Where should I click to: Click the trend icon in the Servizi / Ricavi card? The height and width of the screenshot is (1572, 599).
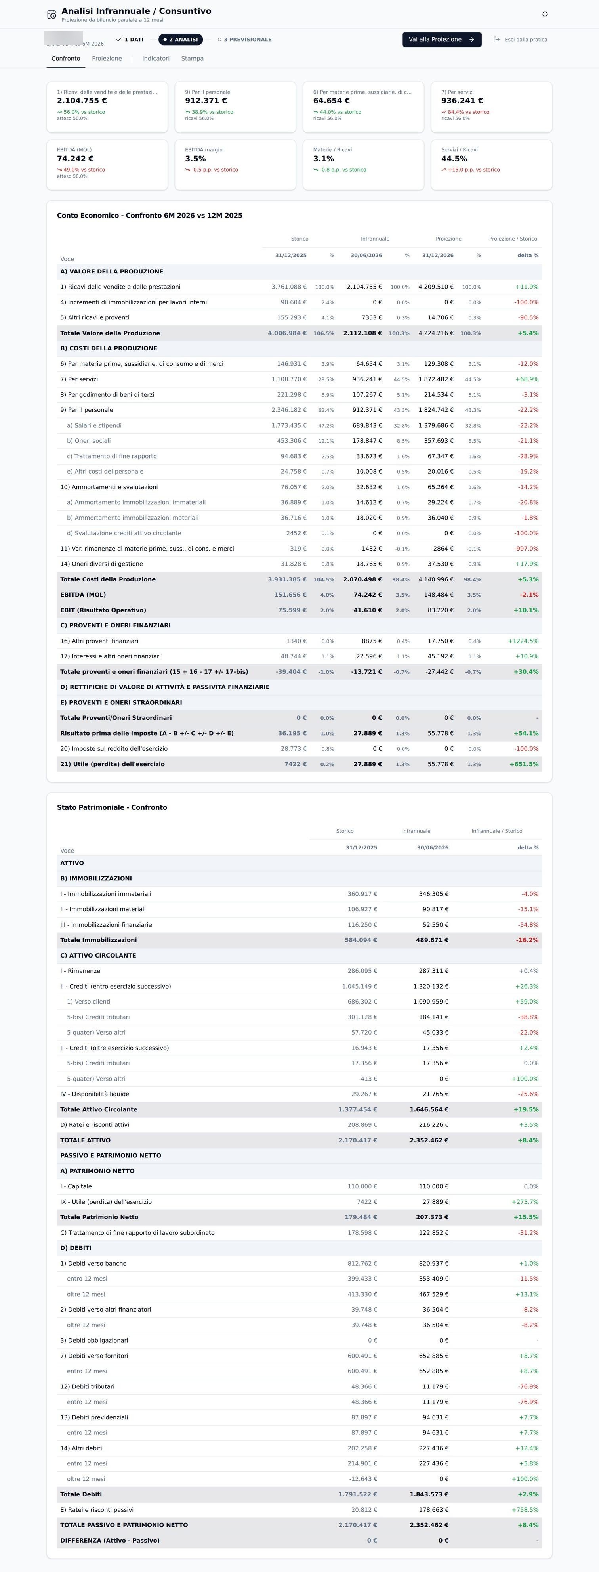tap(444, 170)
